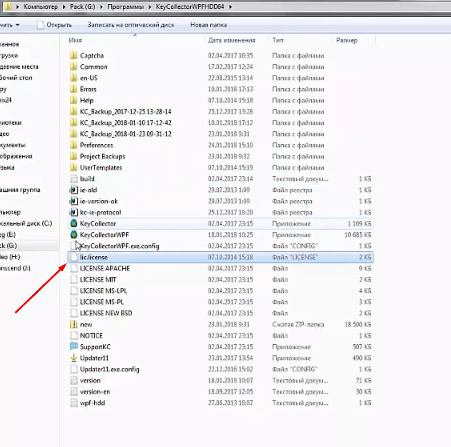The image size is (451, 447).
Task: Open Изображения library in sidebar
Action: coord(16,156)
